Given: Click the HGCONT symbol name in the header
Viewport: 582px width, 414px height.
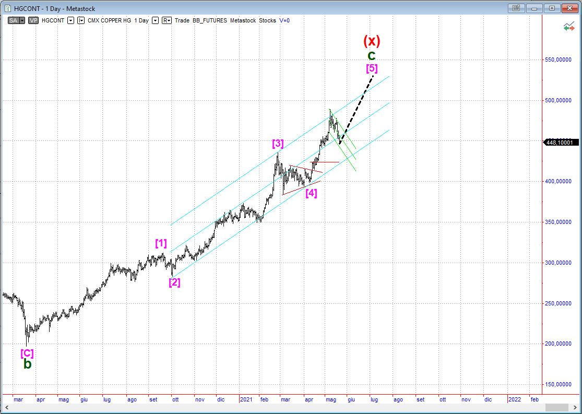Looking at the screenshot, I should pyautogui.click(x=53, y=21).
